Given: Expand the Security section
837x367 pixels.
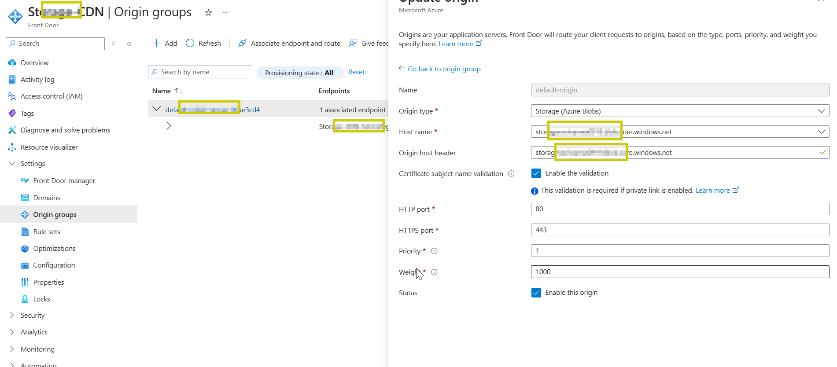Looking at the screenshot, I should (x=12, y=316).
